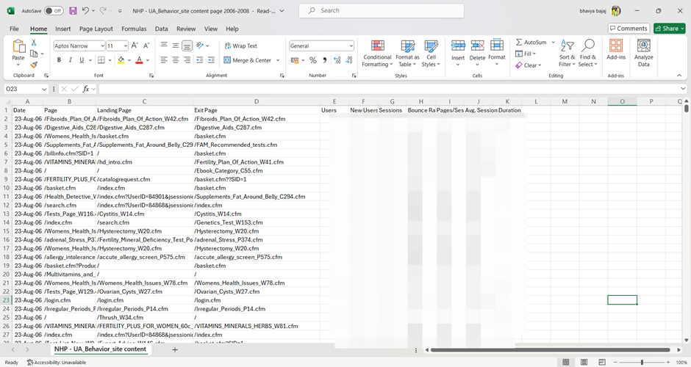Click the Percent Style icon

click(313, 60)
